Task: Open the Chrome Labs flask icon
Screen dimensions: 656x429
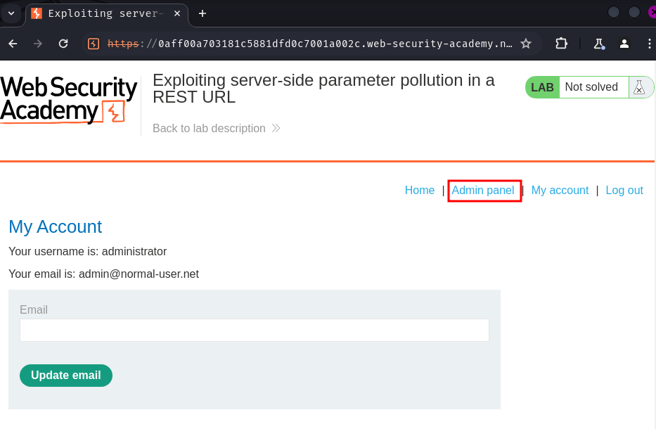Action: (x=599, y=44)
